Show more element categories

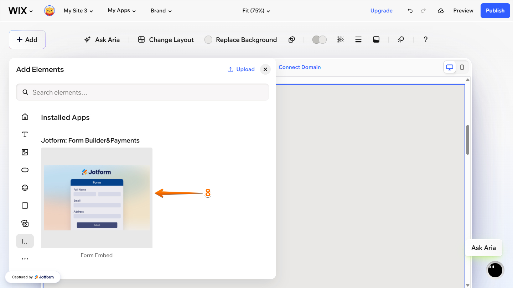(x=25, y=259)
